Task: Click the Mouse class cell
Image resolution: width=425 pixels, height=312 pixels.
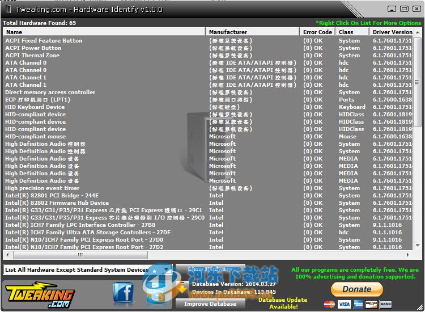Action: pos(347,137)
